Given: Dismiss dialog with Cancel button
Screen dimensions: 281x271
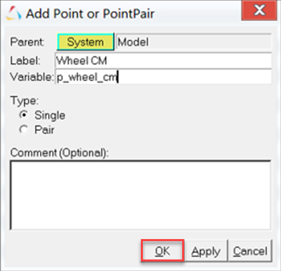Looking at the screenshot, I should pyautogui.click(x=250, y=251).
